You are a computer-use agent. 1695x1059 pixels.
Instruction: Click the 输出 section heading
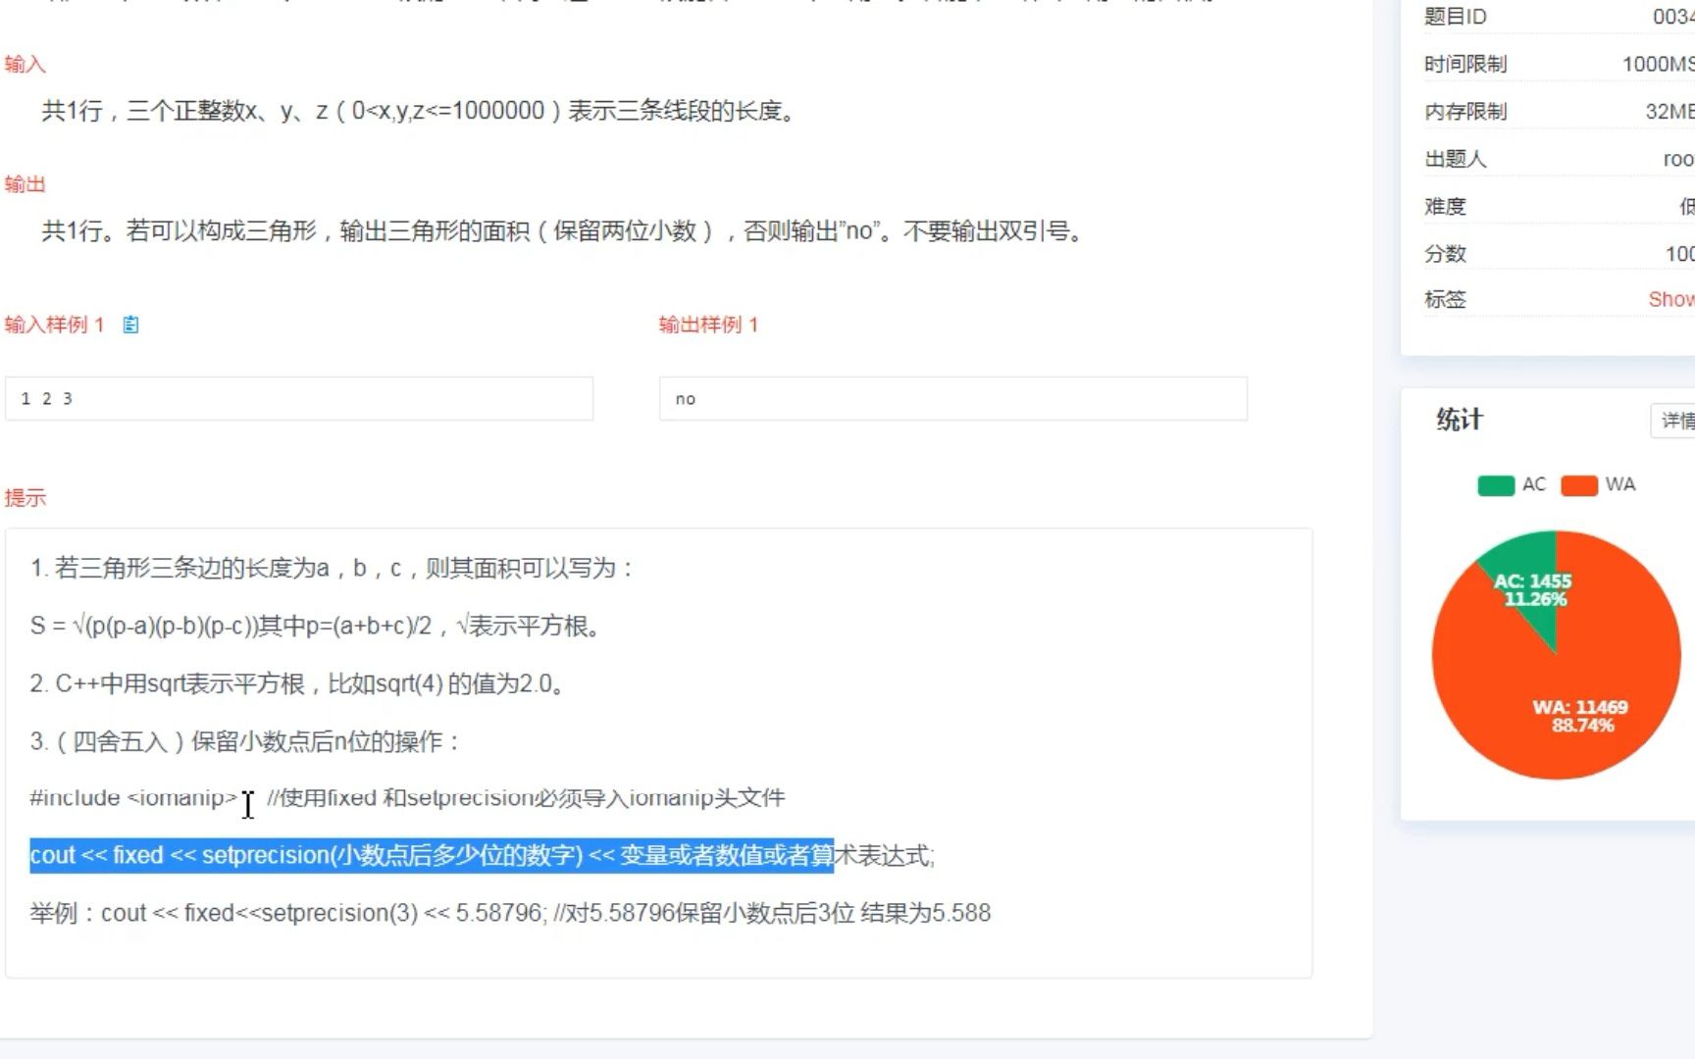pos(26,184)
